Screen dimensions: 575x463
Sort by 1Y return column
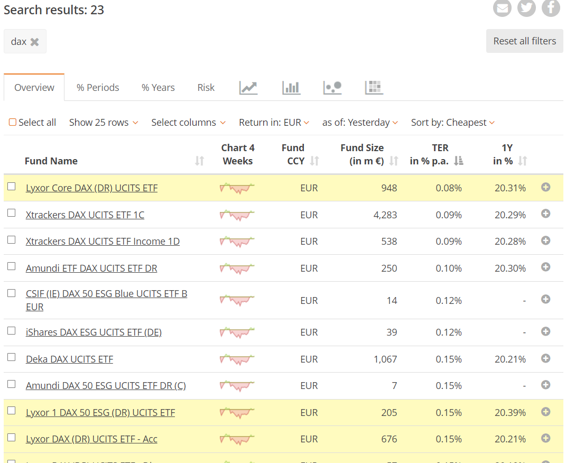pyautogui.click(x=523, y=161)
